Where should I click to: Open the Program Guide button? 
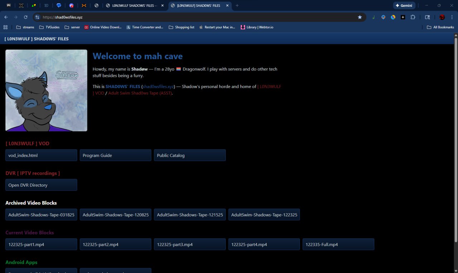[x=115, y=155]
